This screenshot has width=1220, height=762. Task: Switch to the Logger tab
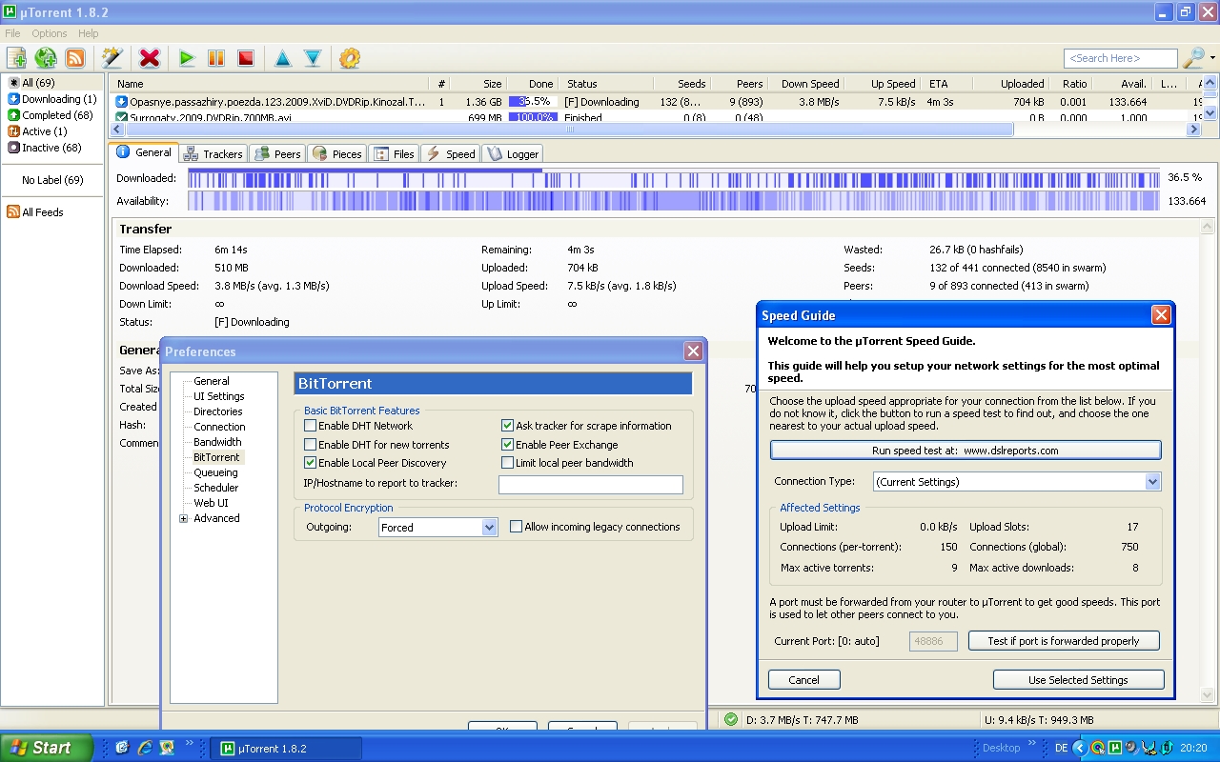[x=513, y=153]
